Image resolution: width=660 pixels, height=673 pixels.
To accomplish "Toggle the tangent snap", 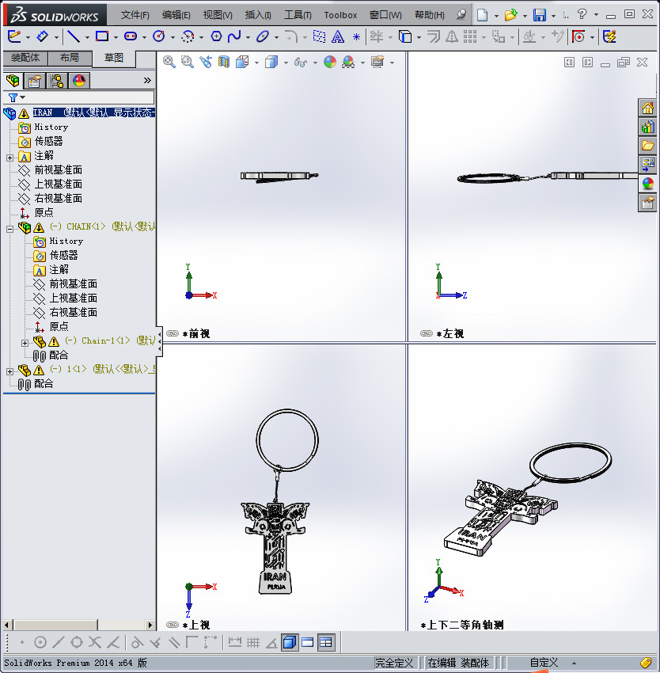I will pos(137,642).
